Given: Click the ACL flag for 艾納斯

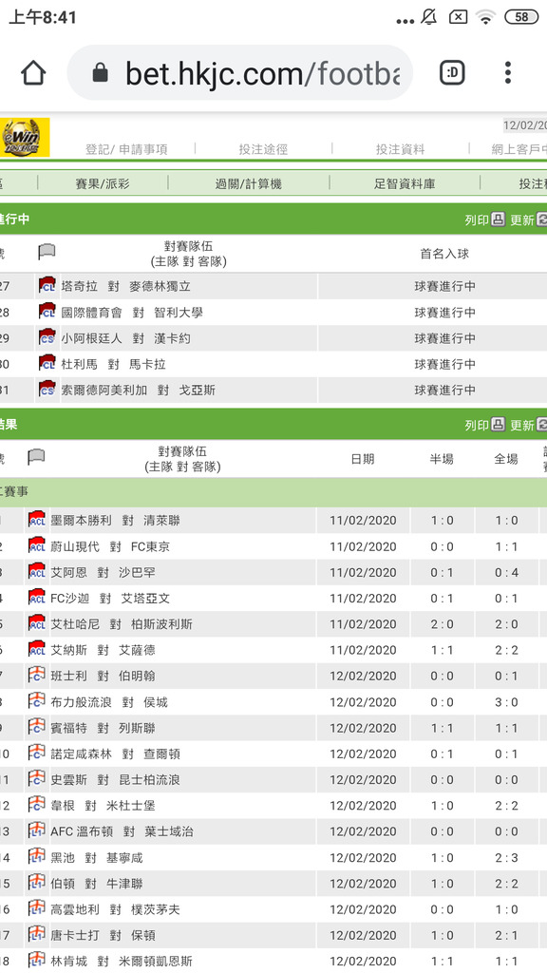Looking at the screenshot, I should pos(37,649).
